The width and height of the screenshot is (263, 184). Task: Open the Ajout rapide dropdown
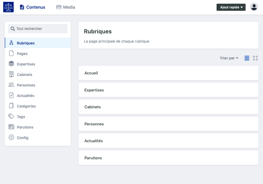coord(231,7)
